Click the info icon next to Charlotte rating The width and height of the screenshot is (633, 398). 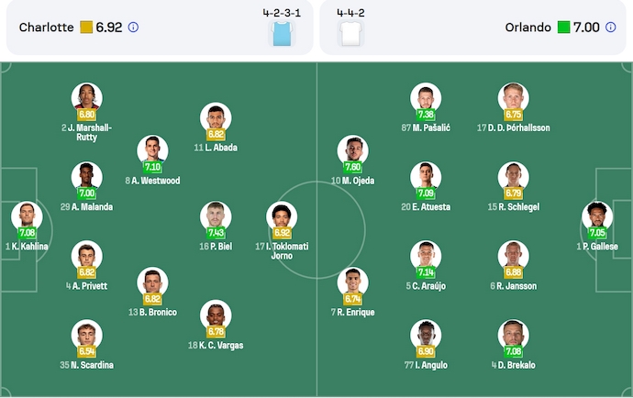coord(133,28)
